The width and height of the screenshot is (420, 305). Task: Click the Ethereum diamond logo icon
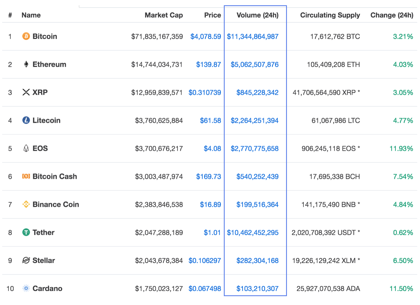[26, 64]
